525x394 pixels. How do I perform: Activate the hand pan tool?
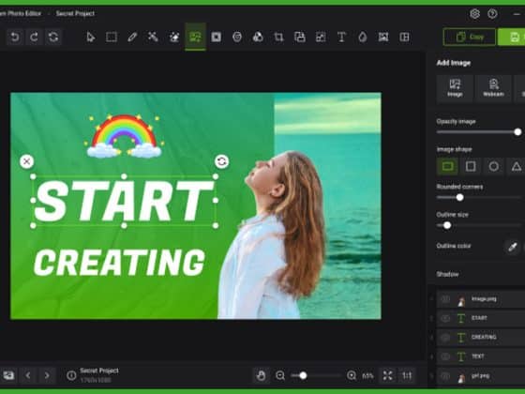(261, 375)
